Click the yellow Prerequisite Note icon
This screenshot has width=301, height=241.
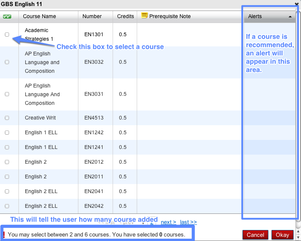click(144, 16)
